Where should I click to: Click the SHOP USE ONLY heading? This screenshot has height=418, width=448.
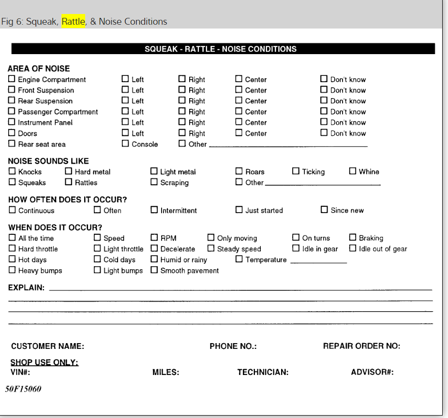click(x=45, y=362)
